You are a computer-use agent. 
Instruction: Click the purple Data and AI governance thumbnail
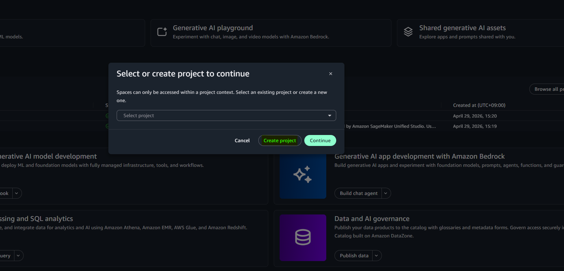(303, 238)
